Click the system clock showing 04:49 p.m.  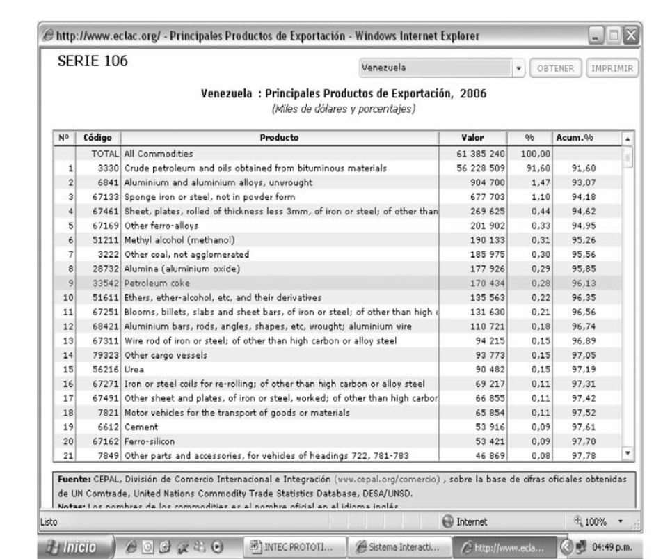[612, 547]
